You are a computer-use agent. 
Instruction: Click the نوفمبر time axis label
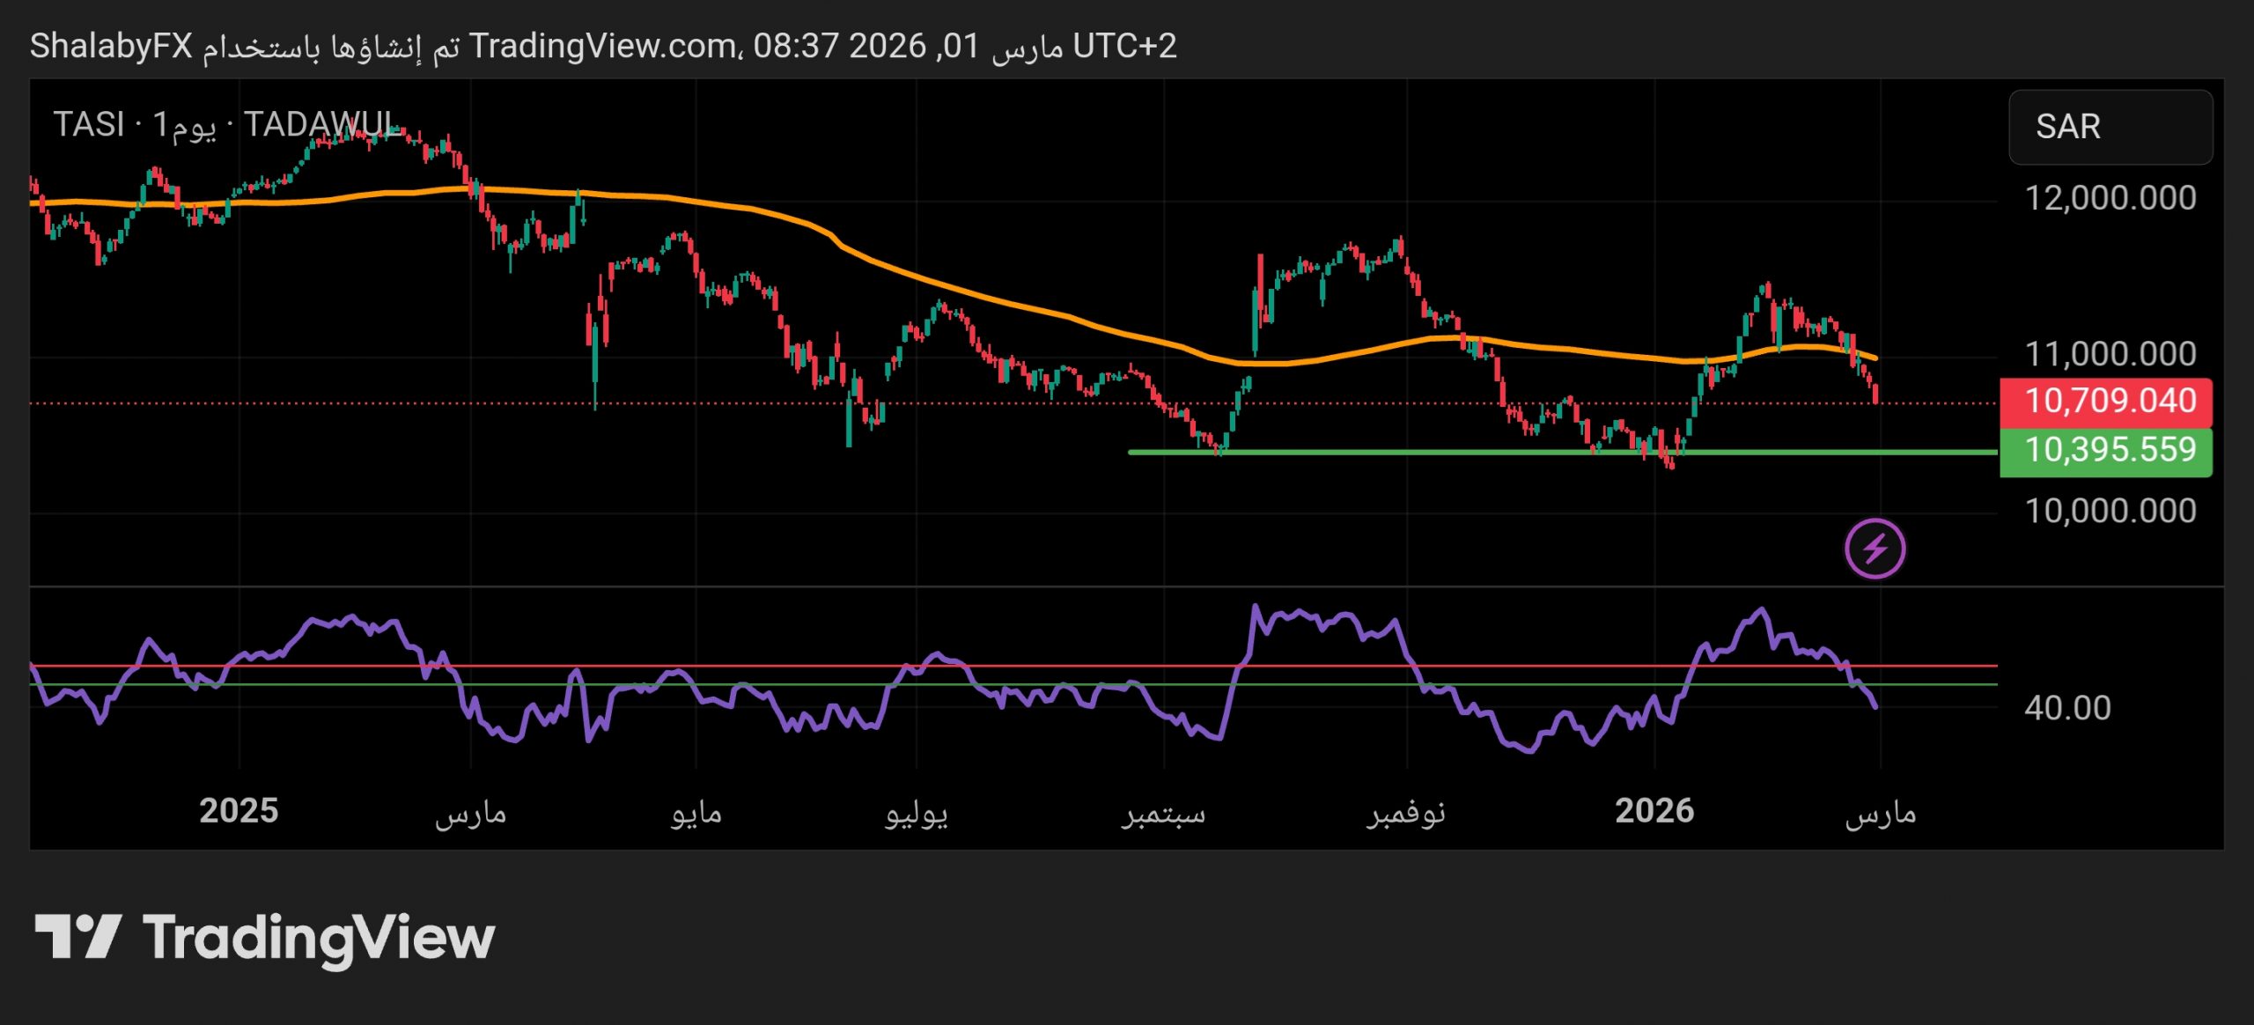tap(1406, 813)
